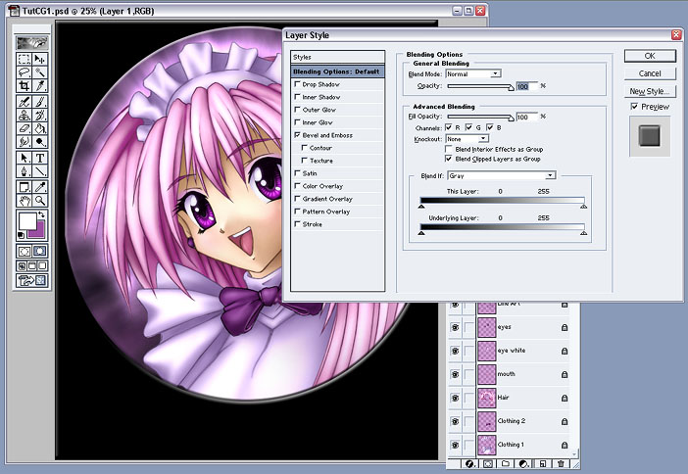The image size is (688, 474).
Task: Select the Move tool
Action: pyautogui.click(x=40, y=59)
